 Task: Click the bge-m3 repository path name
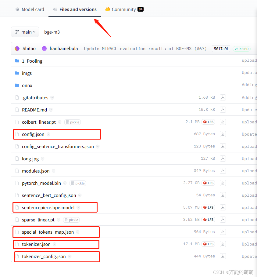tap(52, 32)
